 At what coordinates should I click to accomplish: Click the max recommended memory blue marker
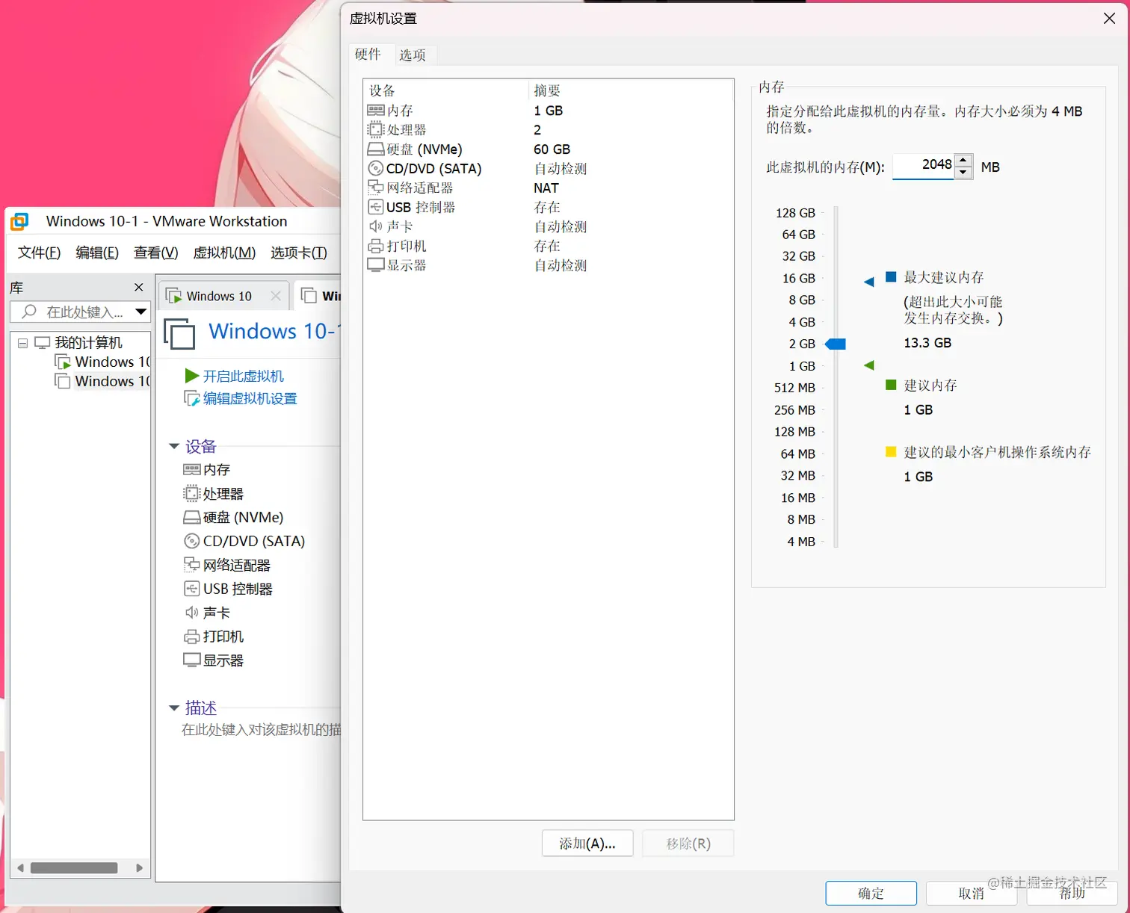868,282
